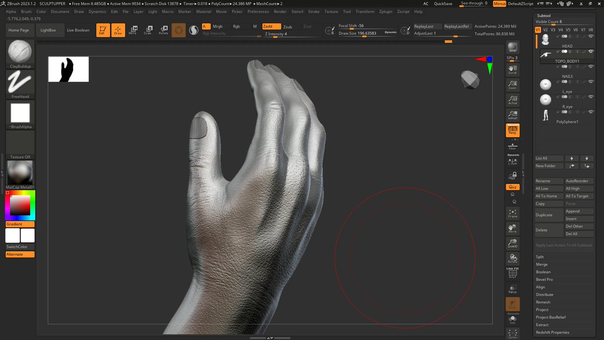Toggle Solo mode
The height and width of the screenshot is (340, 604).
(512, 319)
